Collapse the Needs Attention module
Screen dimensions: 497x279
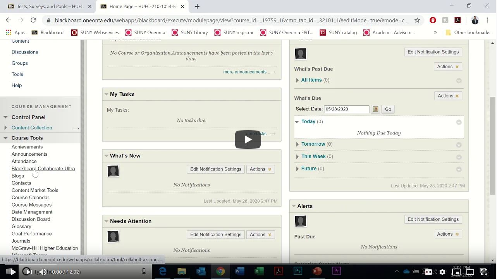(x=106, y=221)
